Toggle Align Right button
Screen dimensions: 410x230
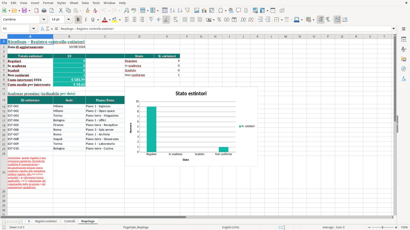[x=142, y=20]
